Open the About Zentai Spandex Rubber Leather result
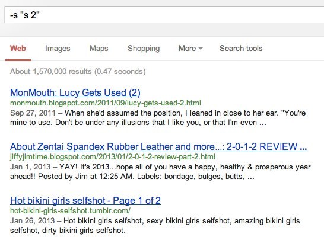 [x=158, y=147]
